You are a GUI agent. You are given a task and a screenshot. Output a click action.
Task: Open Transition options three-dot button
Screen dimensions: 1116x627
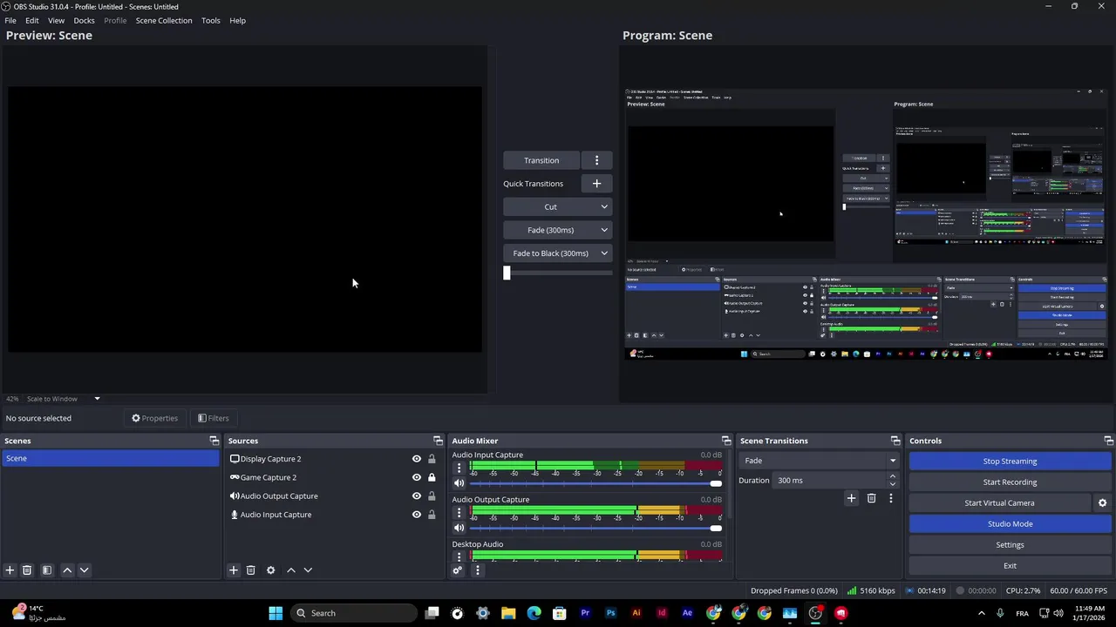[x=596, y=160]
